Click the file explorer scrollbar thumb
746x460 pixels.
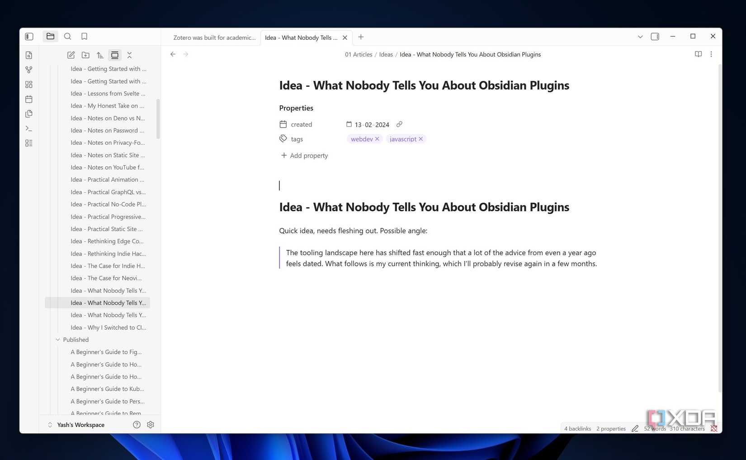[x=158, y=119]
